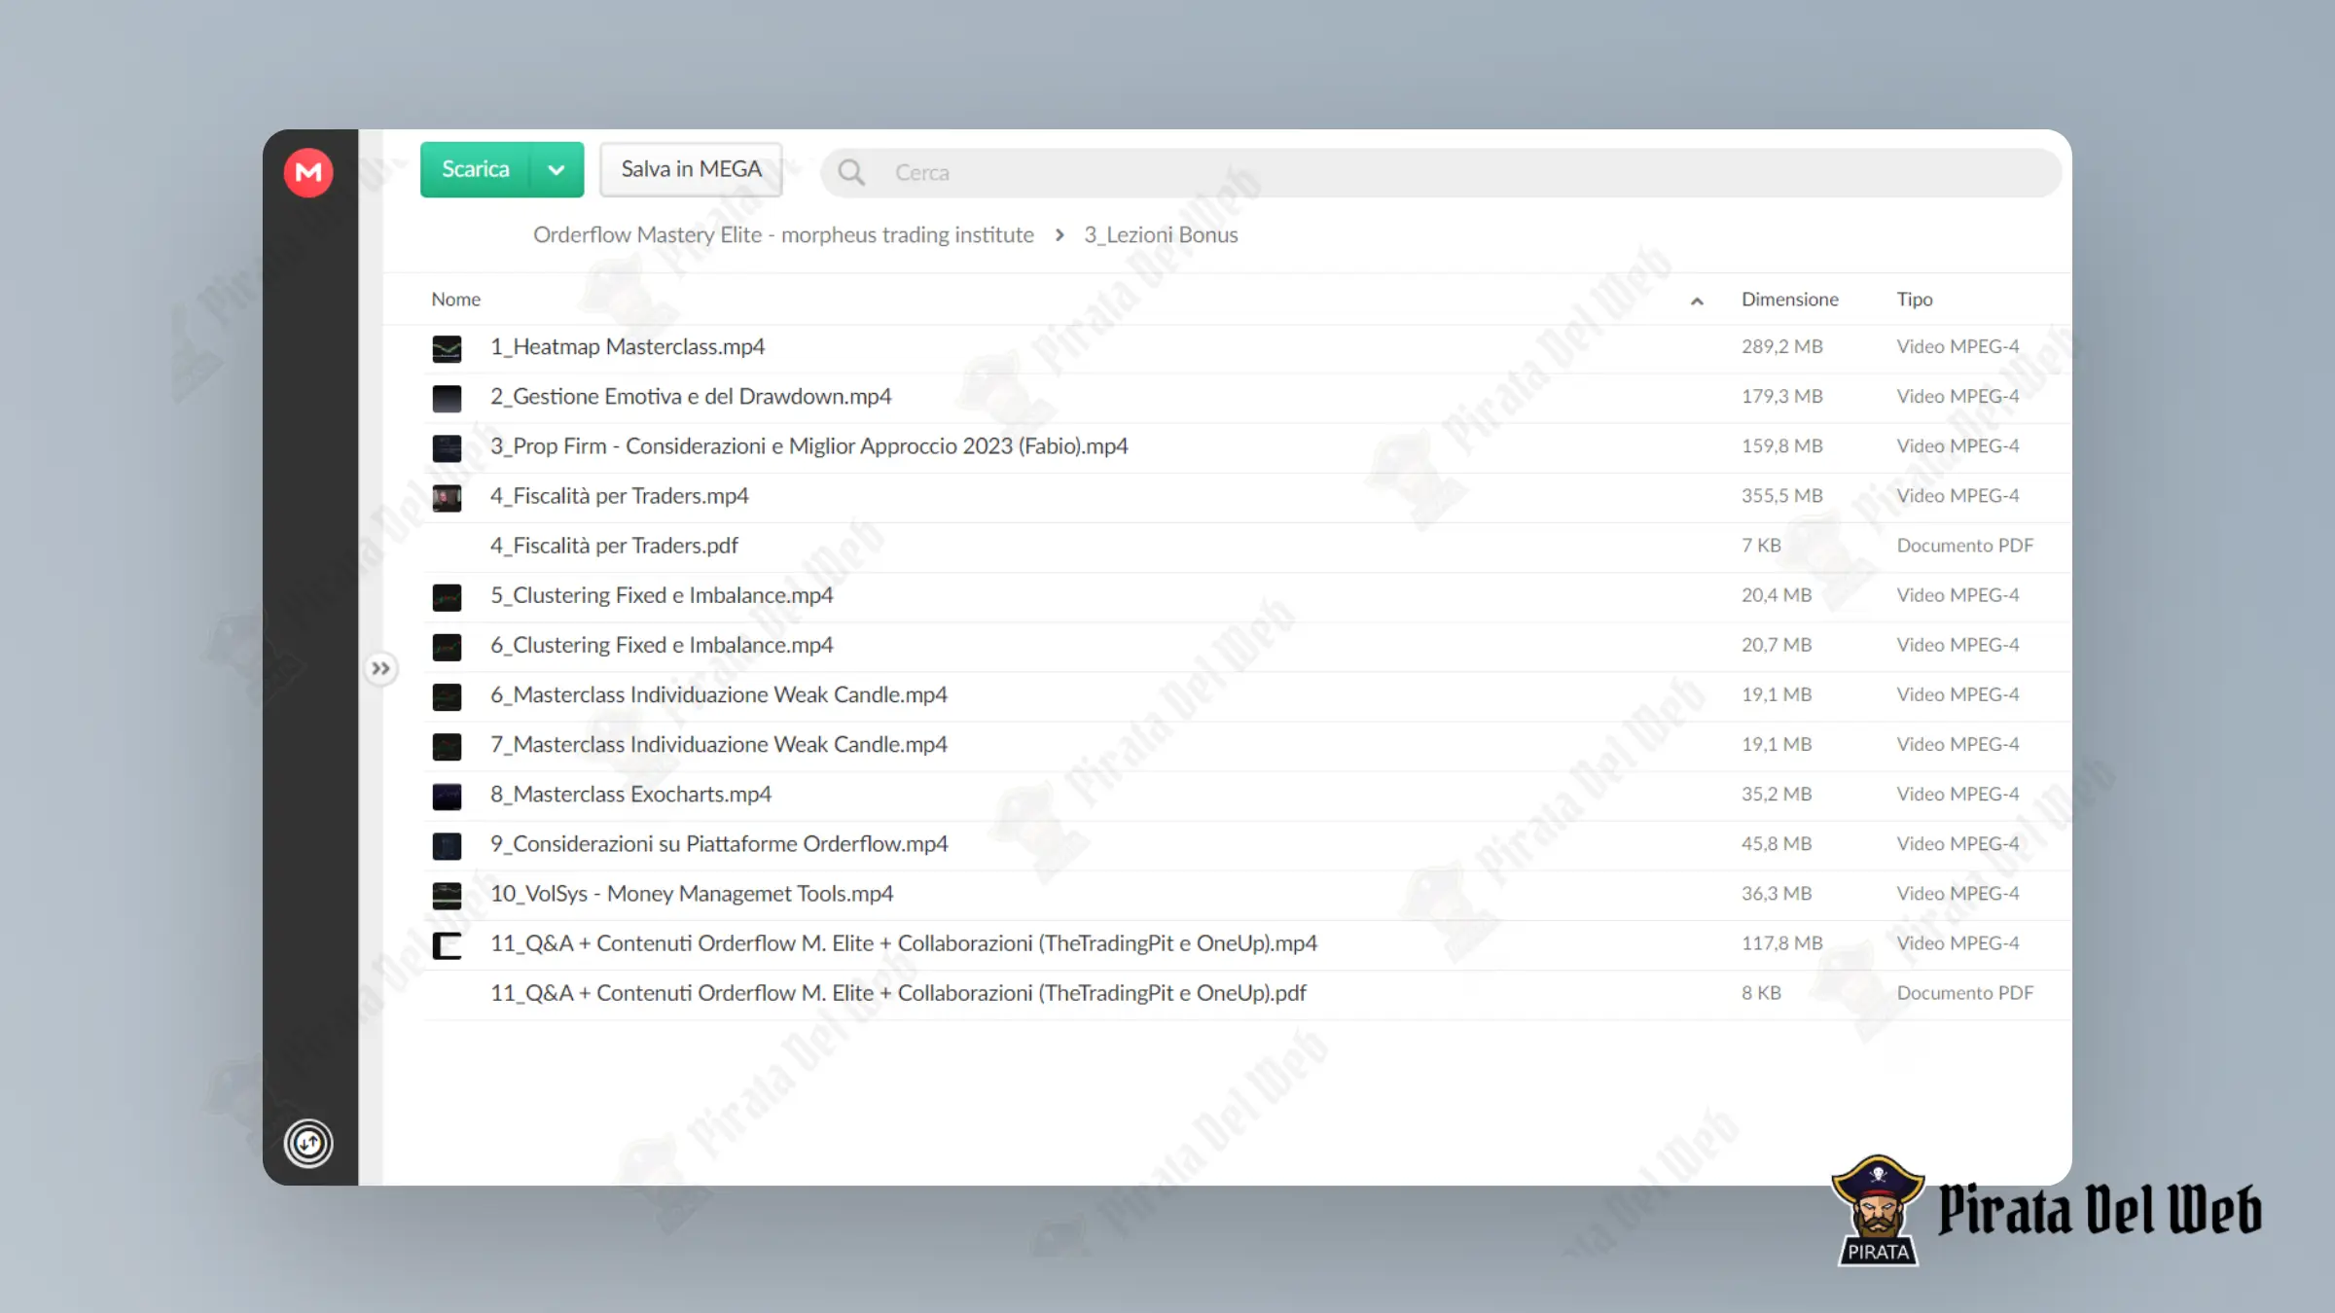The width and height of the screenshot is (2335, 1313).
Task: Open the transfers icon in the sidebar
Action: click(x=308, y=1143)
